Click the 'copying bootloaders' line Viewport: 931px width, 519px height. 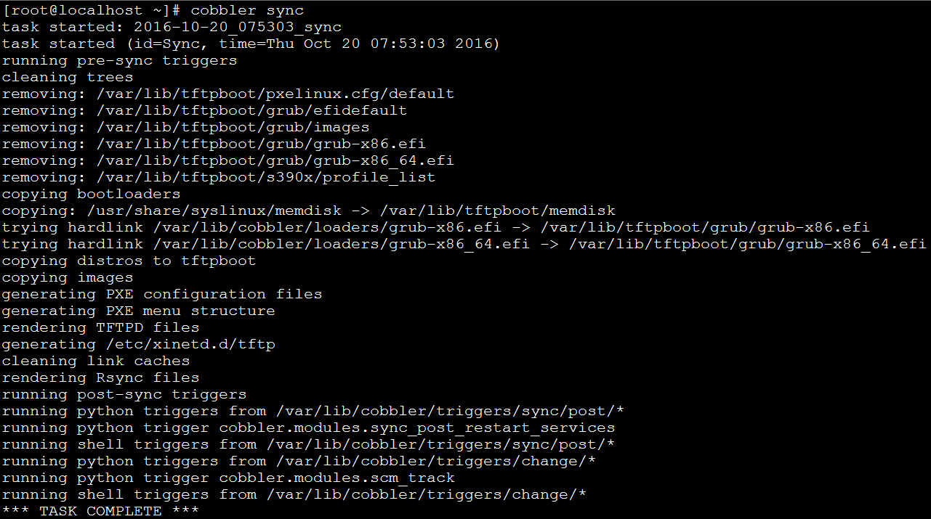click(92, 194)
